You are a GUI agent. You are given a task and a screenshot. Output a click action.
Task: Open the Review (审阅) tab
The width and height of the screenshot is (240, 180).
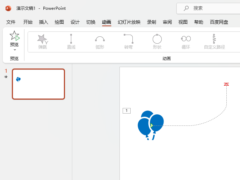(x=167, y=22)
